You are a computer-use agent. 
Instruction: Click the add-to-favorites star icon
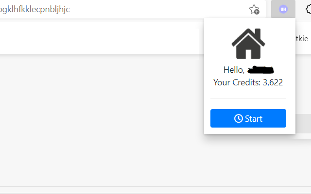coord(254,9)
